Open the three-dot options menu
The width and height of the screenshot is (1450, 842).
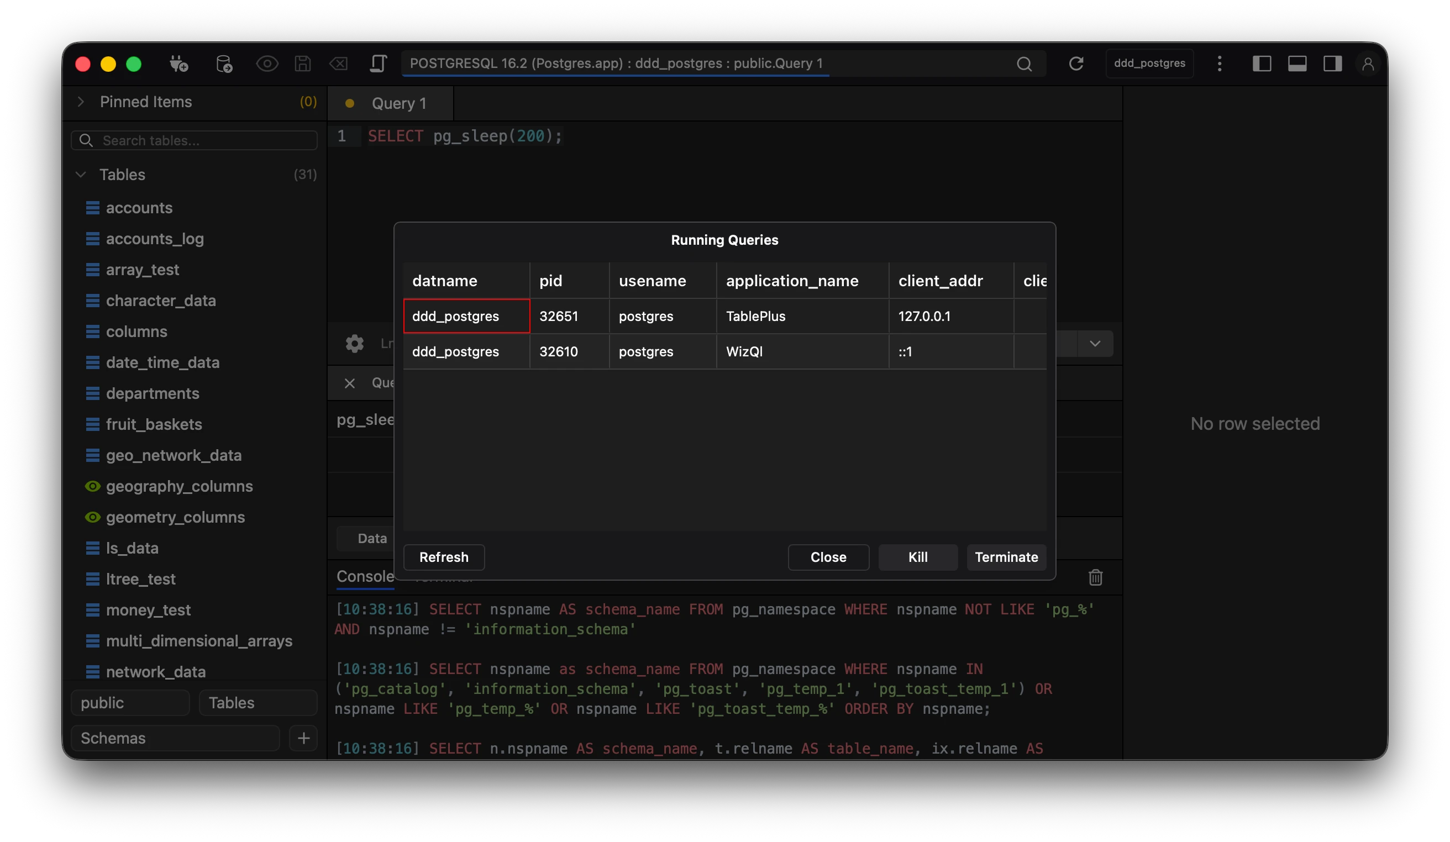[x=1219, y=64]
